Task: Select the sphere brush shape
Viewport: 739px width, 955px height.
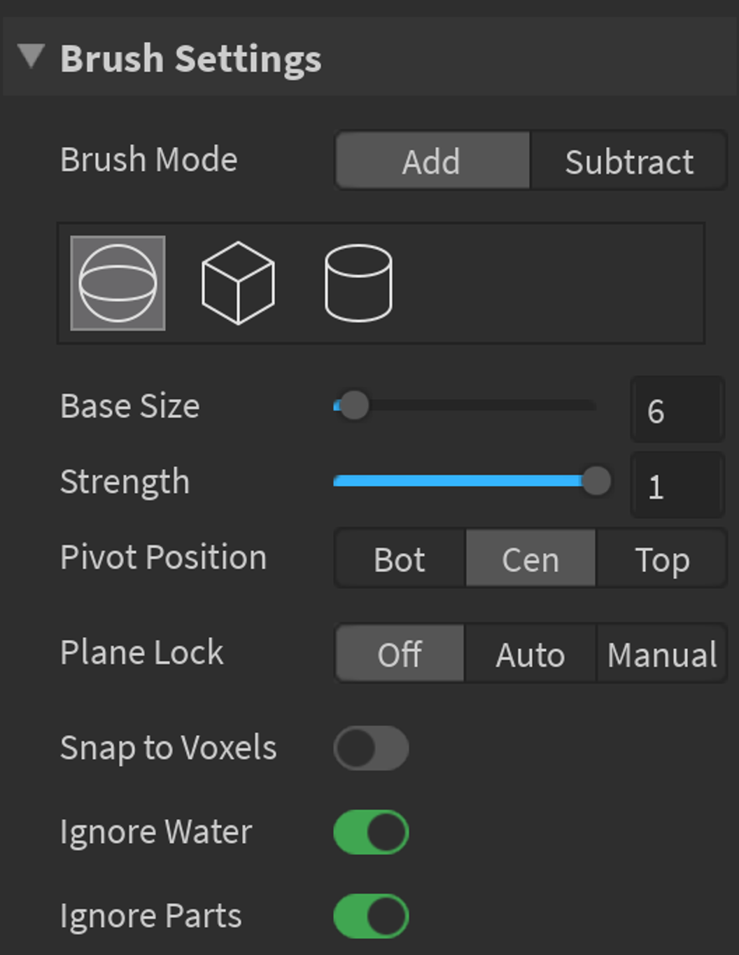Action: tap(118, 283)
